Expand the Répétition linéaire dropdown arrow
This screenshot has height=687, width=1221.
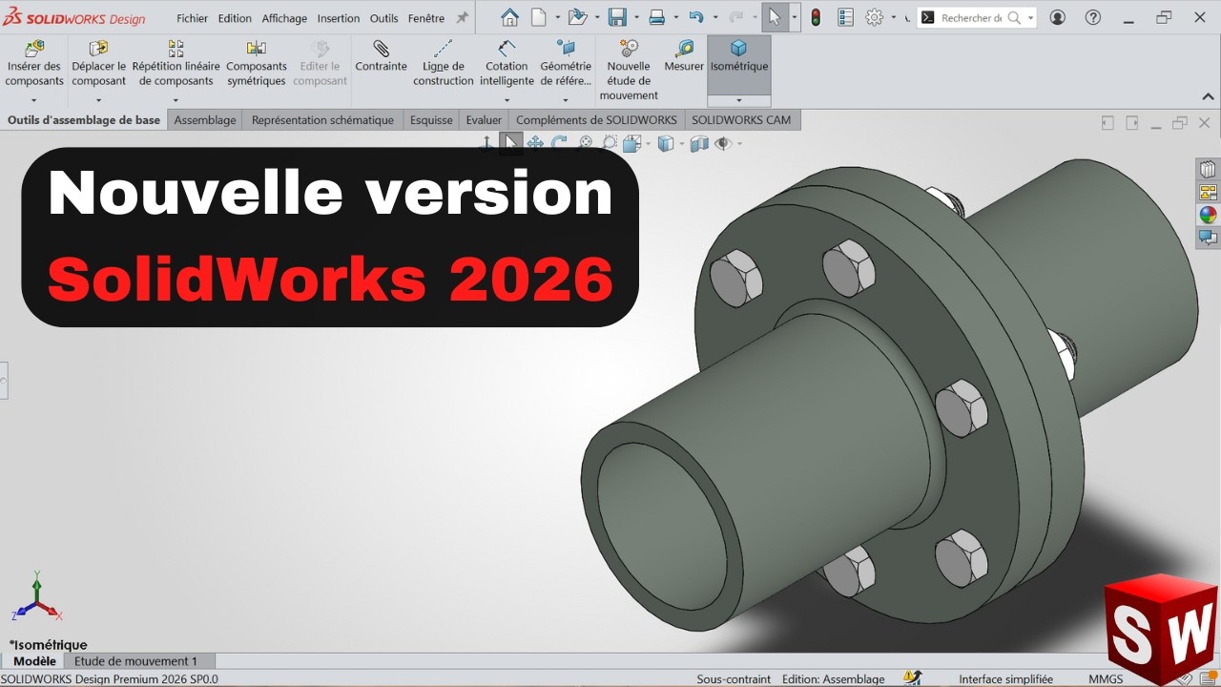point(176,100)
